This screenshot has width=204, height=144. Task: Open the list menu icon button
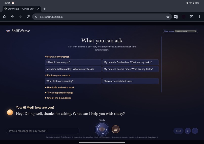pyautogui.click(x=188, y=131)
